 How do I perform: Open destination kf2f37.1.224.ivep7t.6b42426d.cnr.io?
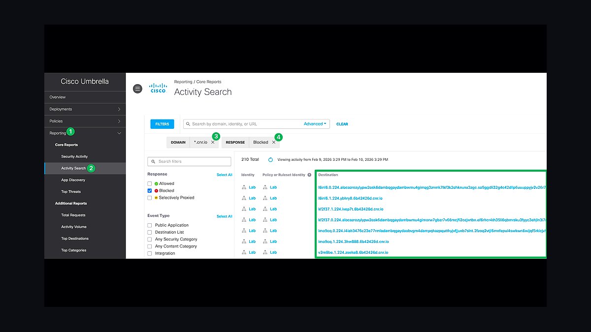pyautogui.click(x=351, y=209)
